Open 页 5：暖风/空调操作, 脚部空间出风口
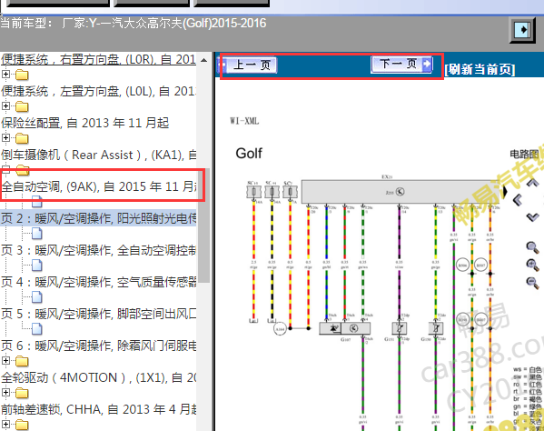Screen dimensions: 544x431 98,314
